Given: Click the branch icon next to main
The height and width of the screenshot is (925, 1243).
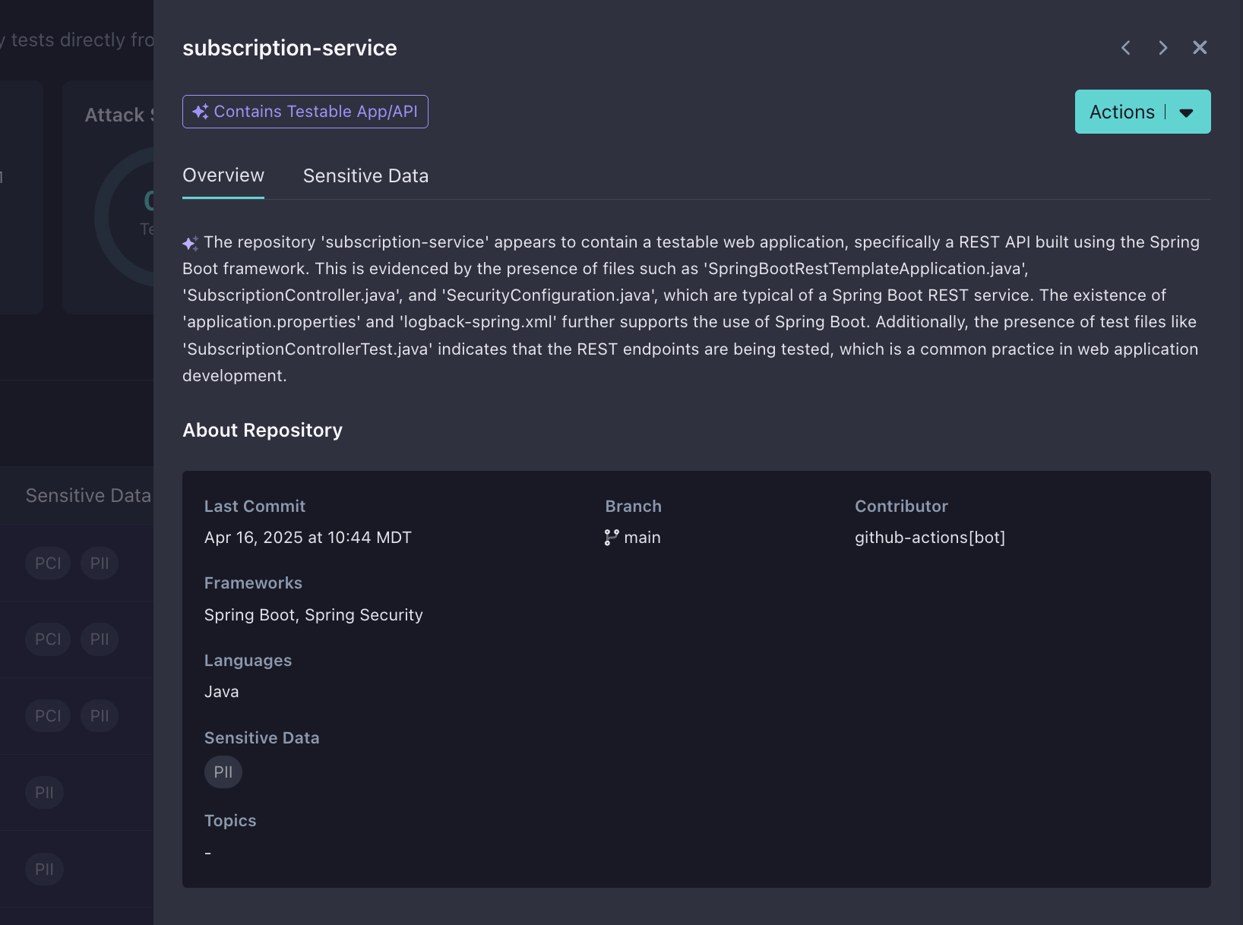Looking at the screenshot, I should 611,537.
